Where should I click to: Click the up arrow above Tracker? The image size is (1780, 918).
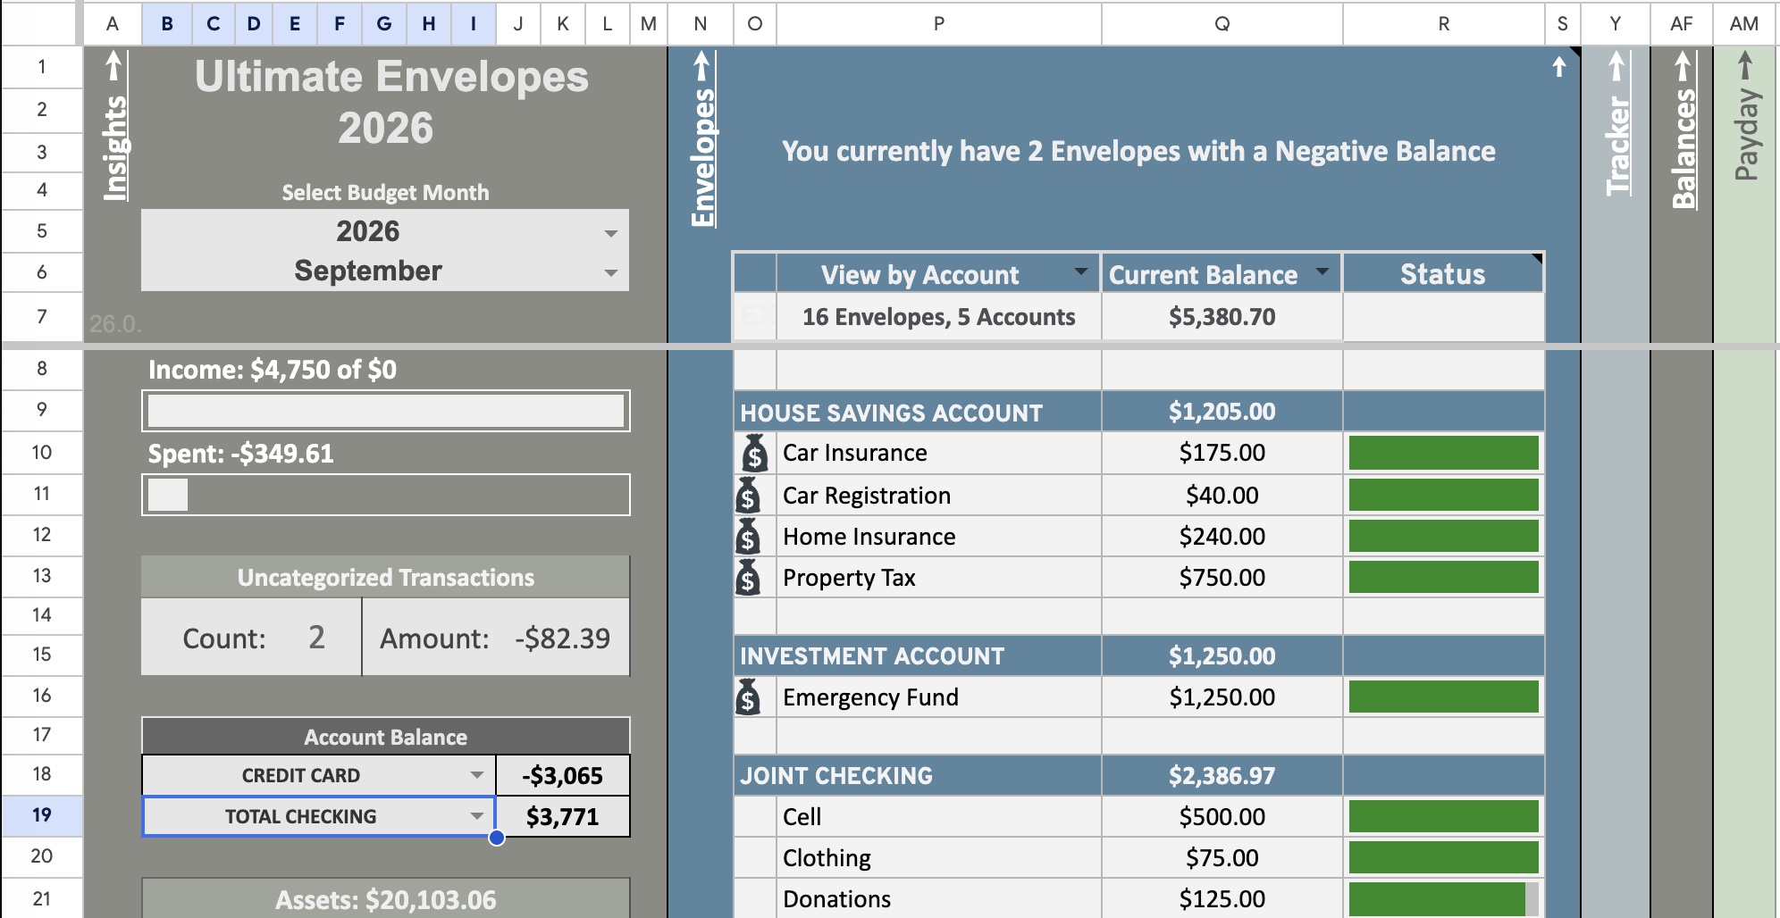coord(1616,65)
